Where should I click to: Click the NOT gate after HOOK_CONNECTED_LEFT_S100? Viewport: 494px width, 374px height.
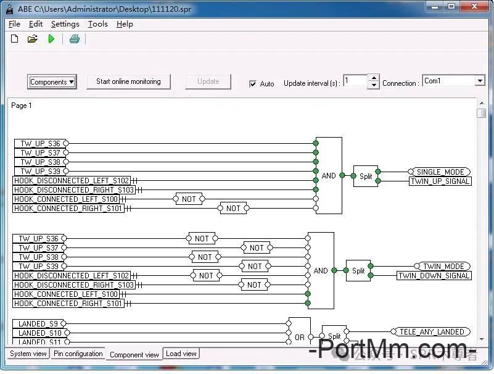point(189,199)
